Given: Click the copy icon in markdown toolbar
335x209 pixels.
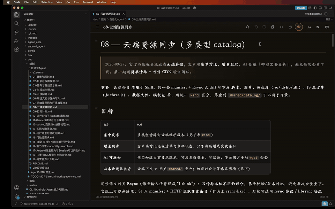Looking at the screenshot, I should click(x=273, y=27).
